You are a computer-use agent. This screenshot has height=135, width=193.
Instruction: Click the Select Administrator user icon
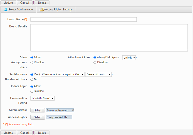click(6, 10)
